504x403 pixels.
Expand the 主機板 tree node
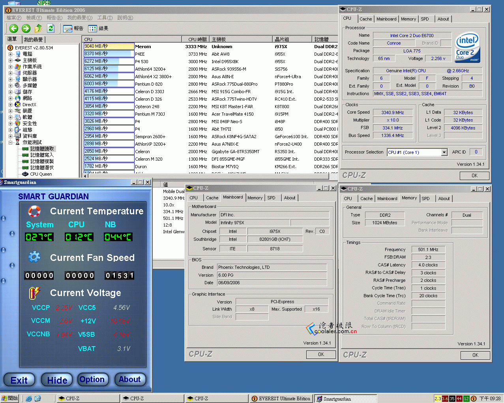11,60
